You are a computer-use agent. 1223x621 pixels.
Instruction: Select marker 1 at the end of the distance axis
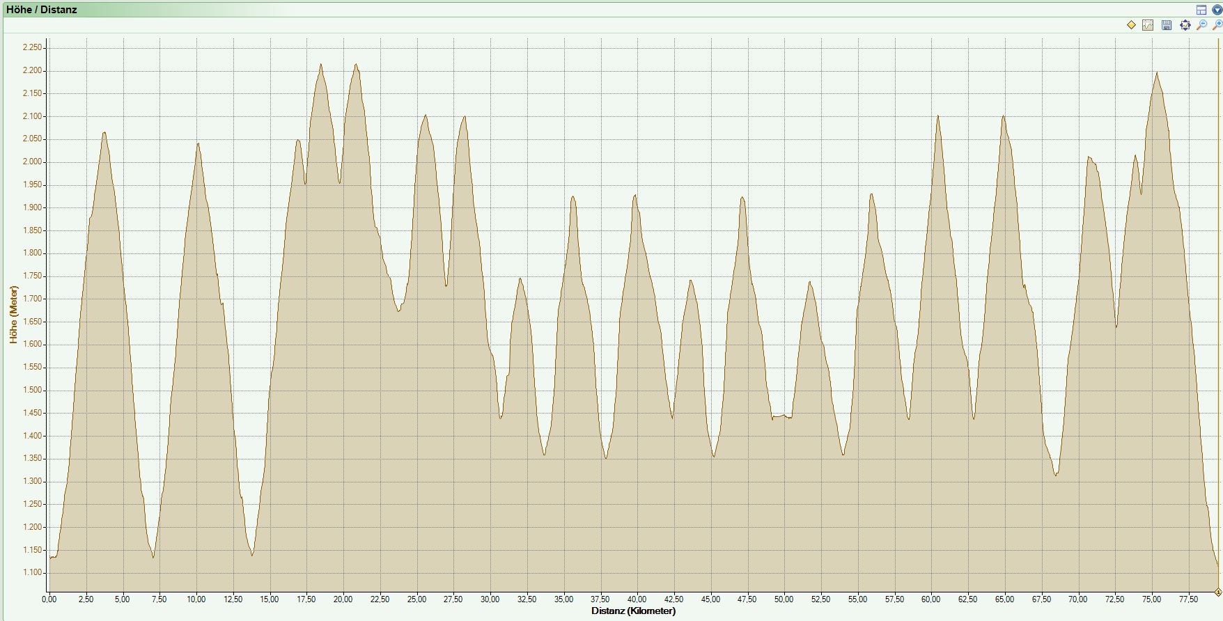coord(1218,592)
